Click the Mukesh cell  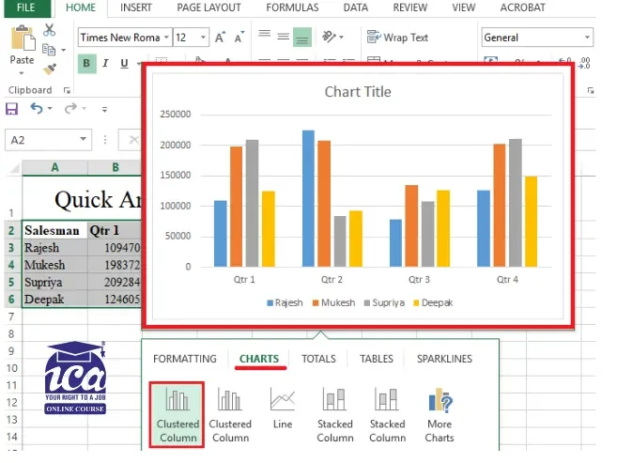pyautogui.click(x=54, y=265)
